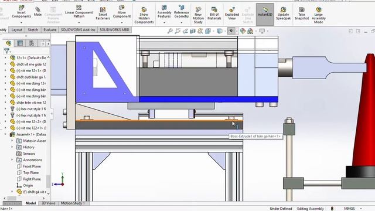Screen dimensions: 375x211
Task: Click feature tree scroll down arrow
Action: [48, 193]
